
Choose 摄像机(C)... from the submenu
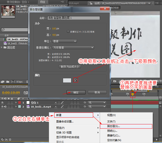tap(114, 135)
